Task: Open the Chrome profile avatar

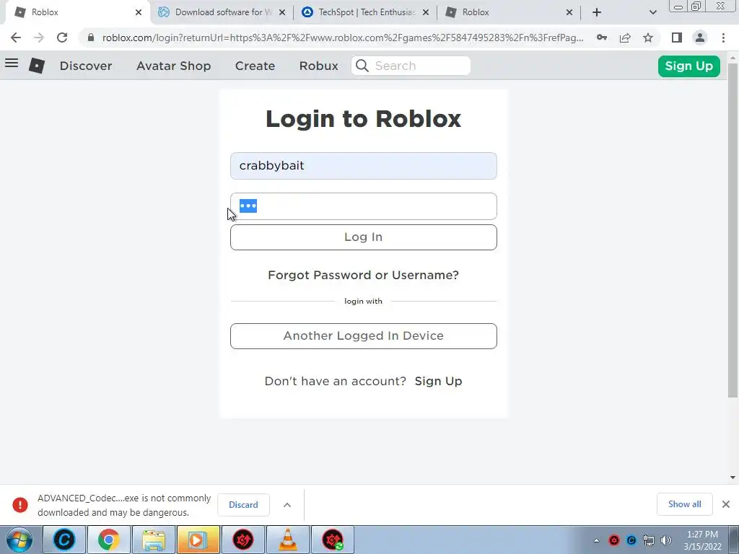Action: pos(700,38)
